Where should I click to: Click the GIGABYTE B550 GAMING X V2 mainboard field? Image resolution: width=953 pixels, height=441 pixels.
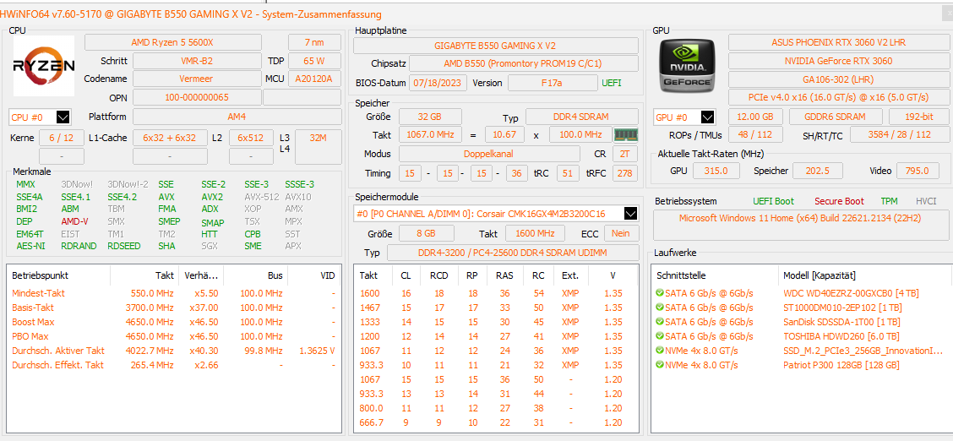pos(495,46)
